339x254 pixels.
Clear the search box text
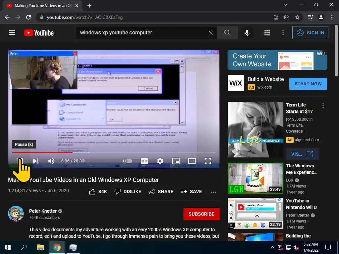(x=211, y=33)
